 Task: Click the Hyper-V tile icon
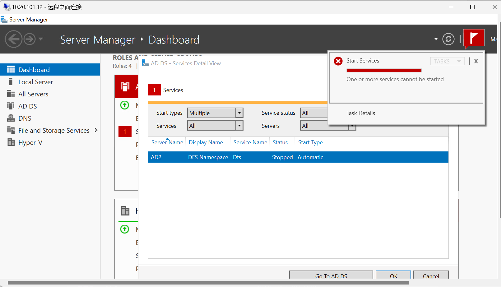(125, 211)
